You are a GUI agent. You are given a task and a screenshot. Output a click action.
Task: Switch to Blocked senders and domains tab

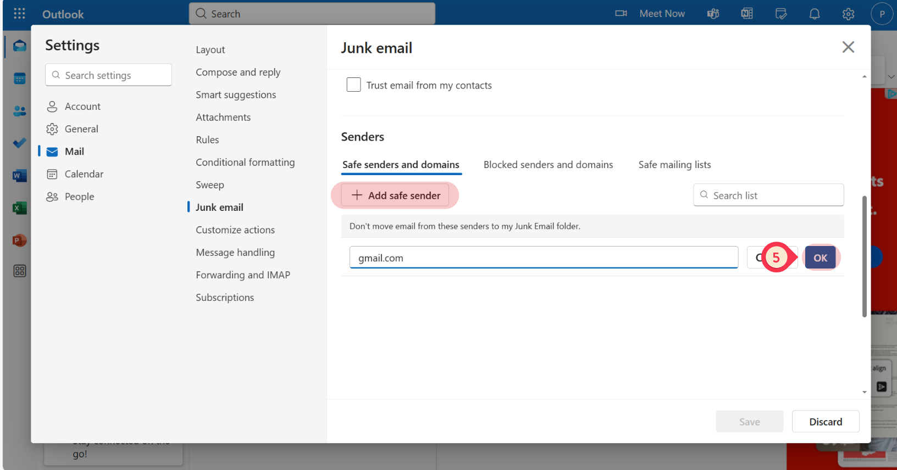[x=548, y=164]
